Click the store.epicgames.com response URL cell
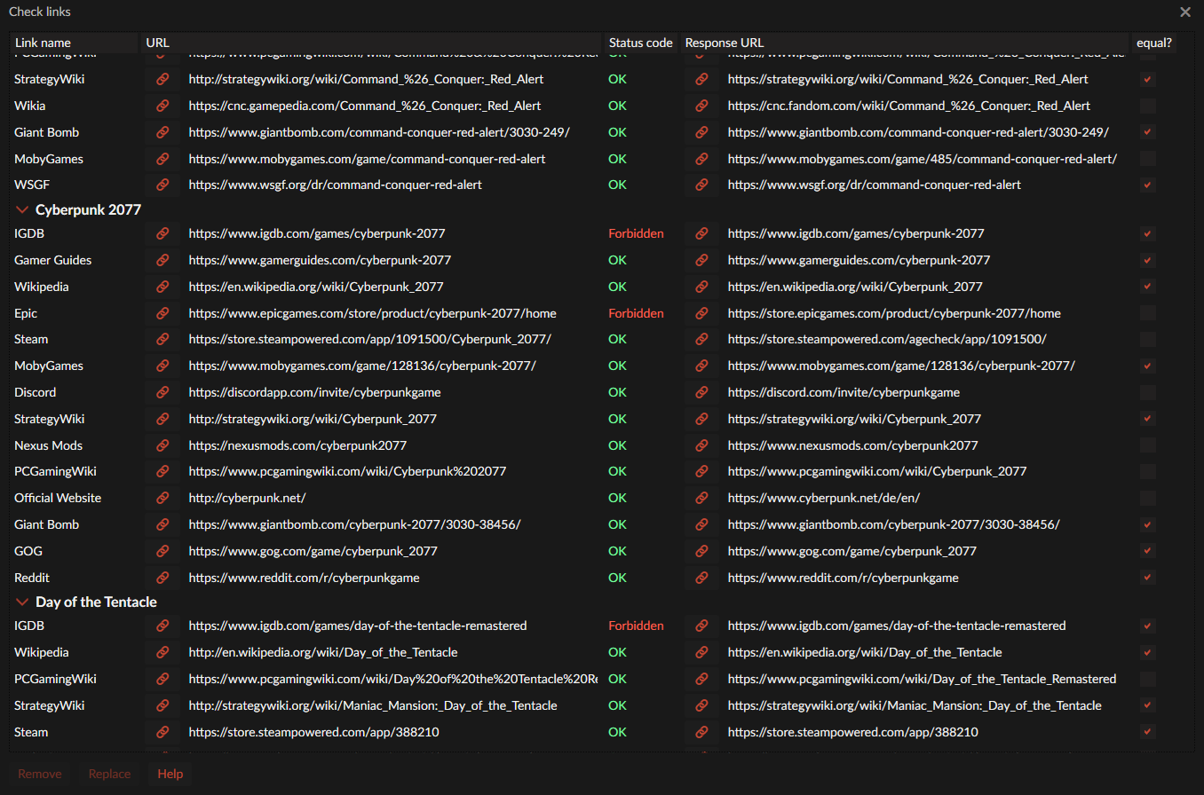Screen dimensions: 1204x795 [894, 313]
